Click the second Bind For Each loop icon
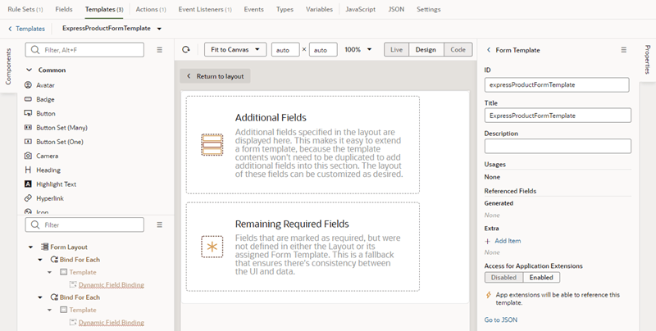Viewport: 656px width, 331px height. point(54,297)
